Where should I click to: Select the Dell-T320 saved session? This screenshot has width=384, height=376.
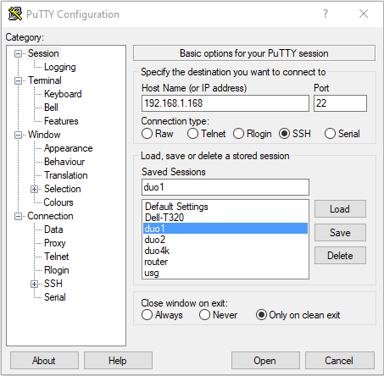[225, 218]
